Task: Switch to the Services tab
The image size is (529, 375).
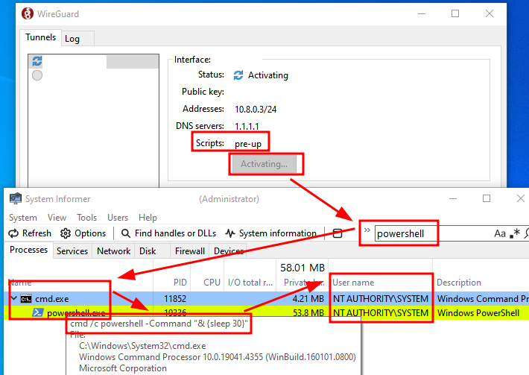Action: (72, 251)
